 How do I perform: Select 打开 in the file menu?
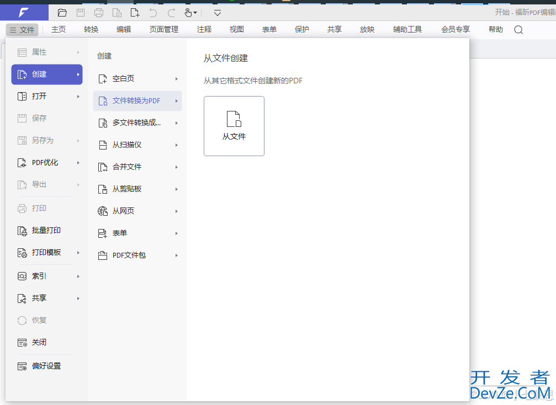coord(47,97)
